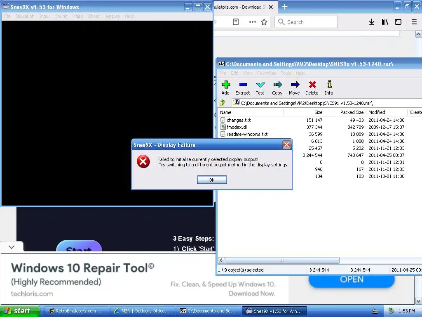Open the Sound menu in Snes9X
The image size is (422, 317).
(61, 16)
